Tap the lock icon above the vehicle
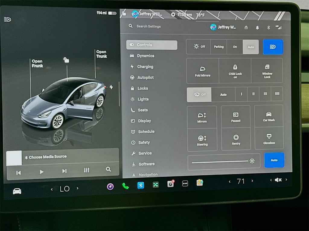This screenshot has height=231, width=309. tap(66, 60)
